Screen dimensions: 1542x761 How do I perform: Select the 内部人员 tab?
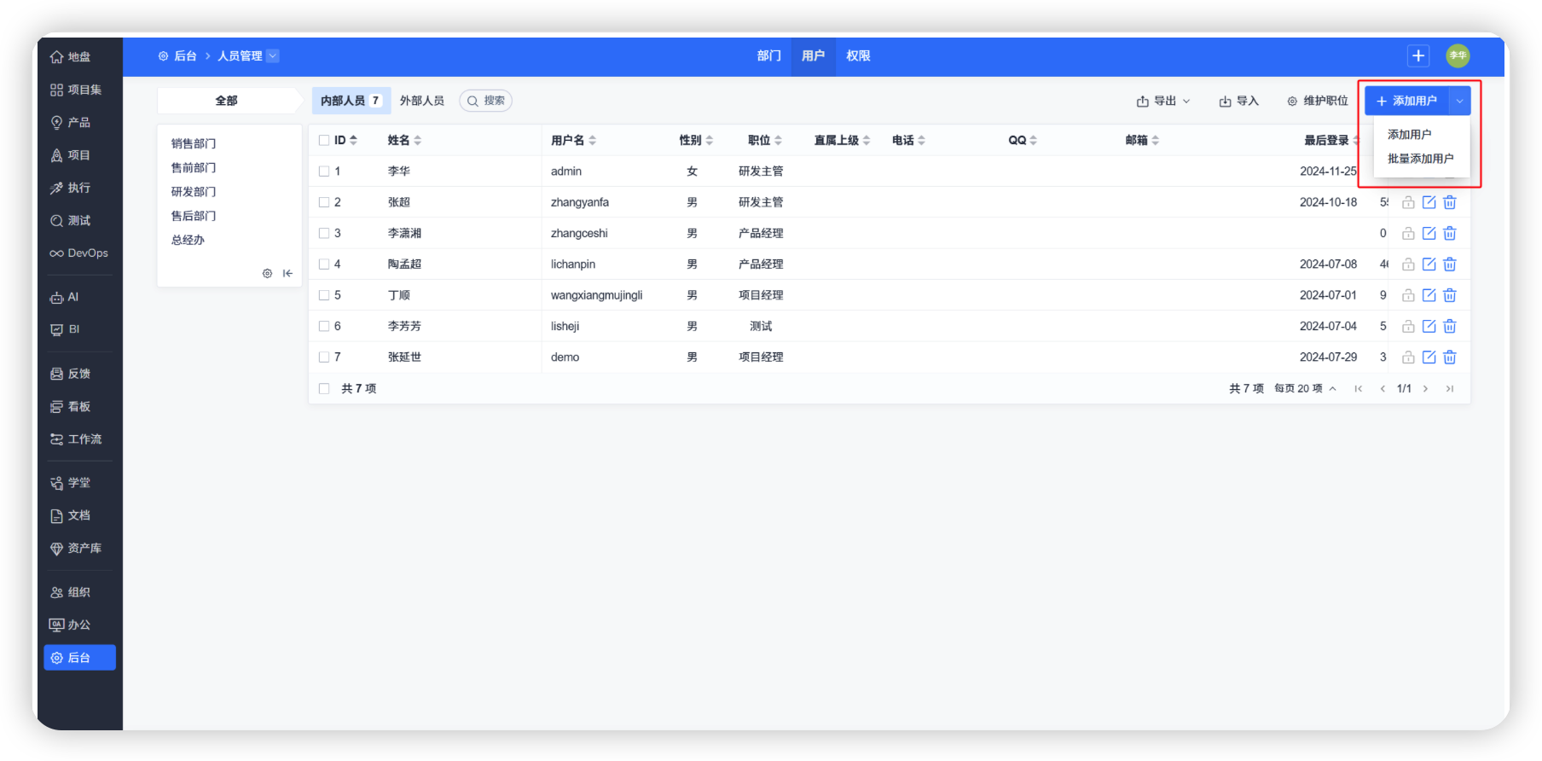pyautogui.click(x=351, y=101)
